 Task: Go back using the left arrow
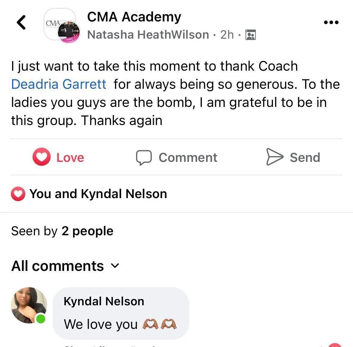[x=21, y=22]
